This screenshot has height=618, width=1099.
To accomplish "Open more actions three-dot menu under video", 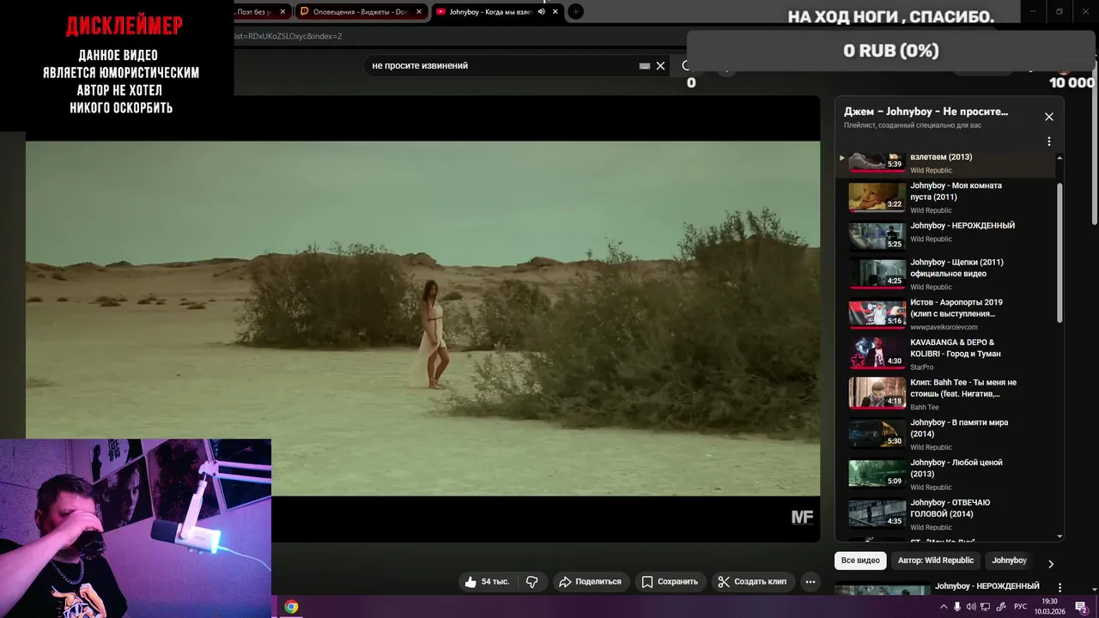I will [810, 582].
